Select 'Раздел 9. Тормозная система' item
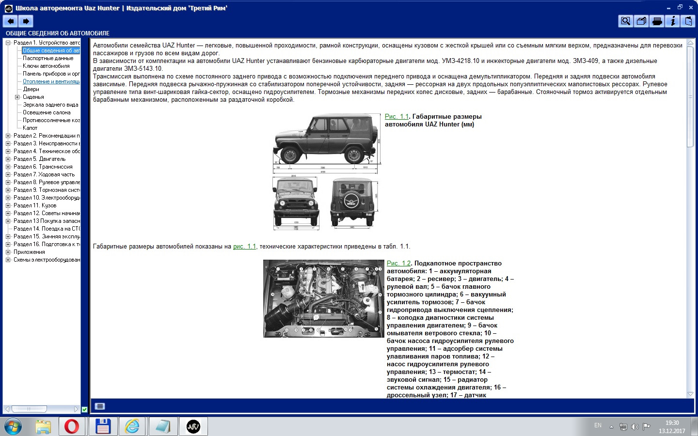The image size is (698, 436). (x=47, y=190)
